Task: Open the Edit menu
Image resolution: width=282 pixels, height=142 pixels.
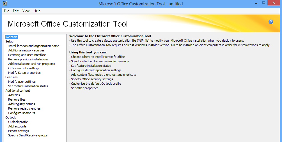Action: point(16,11)
